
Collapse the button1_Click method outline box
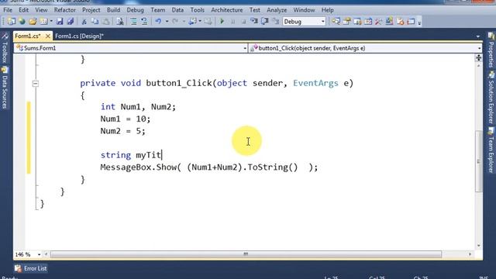coord(36,84)
